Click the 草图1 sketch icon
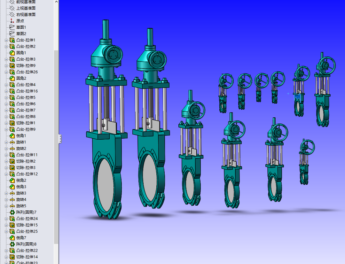Viewport: 345px width, 264px height. click(12, 27)
